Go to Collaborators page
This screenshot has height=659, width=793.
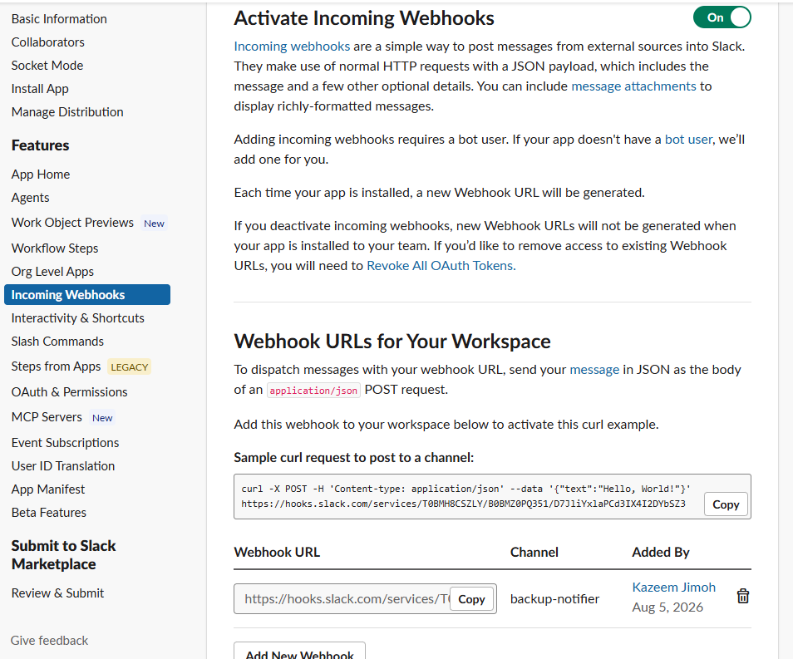pyautogui.click(x=48, y=42)
